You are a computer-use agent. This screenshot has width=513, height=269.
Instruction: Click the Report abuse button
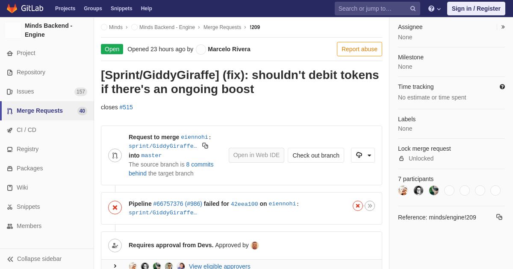(x=360, y=49)
